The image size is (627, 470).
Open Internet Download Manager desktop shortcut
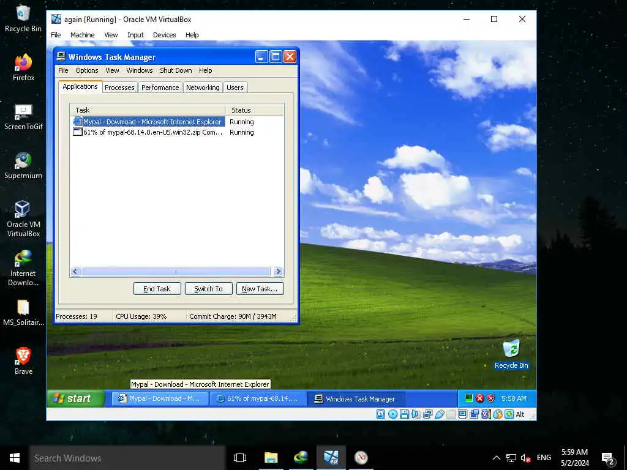click(23, 268)
